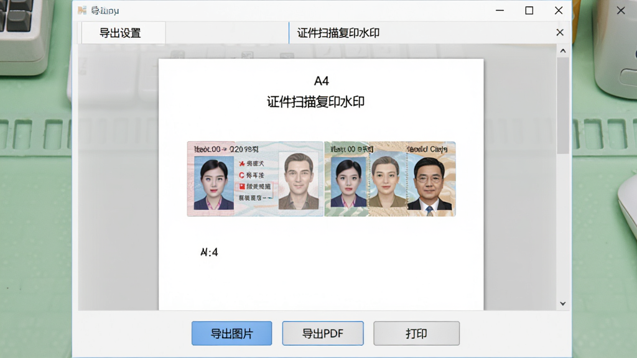Click the 导出图片 button
This screenshot has height=358, width=637.
(x=231, y=333)
